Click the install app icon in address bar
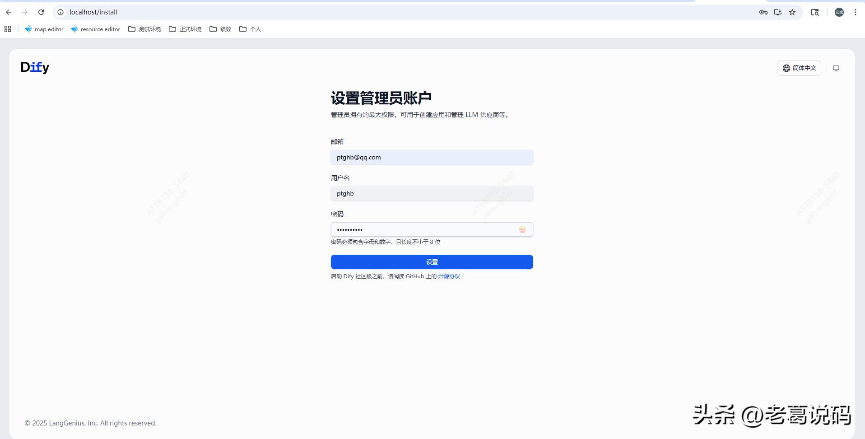Image resolution: width=865 pixels, height=439 pixels. [x=777, y=12]
